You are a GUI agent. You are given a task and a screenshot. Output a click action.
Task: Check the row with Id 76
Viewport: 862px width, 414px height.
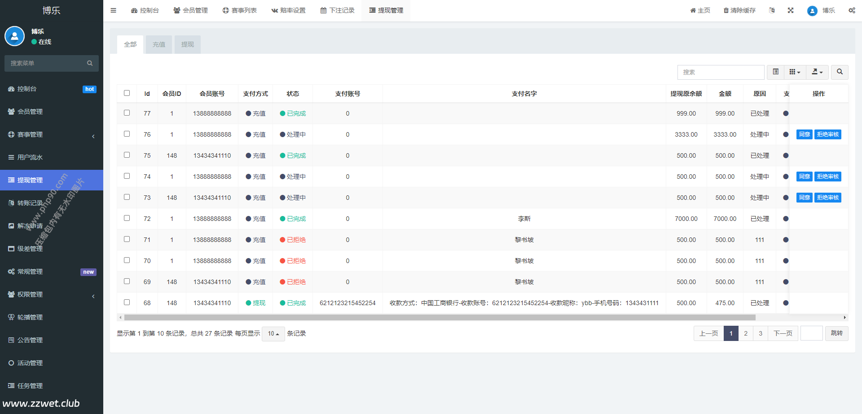(x=127, y=134)
